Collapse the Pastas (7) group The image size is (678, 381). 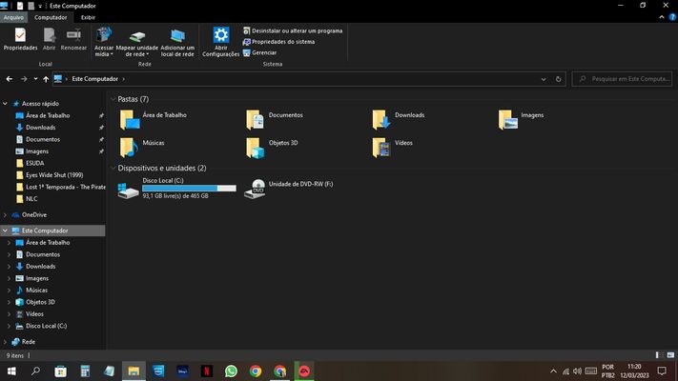pyautogui.click(x=113, y=99)
